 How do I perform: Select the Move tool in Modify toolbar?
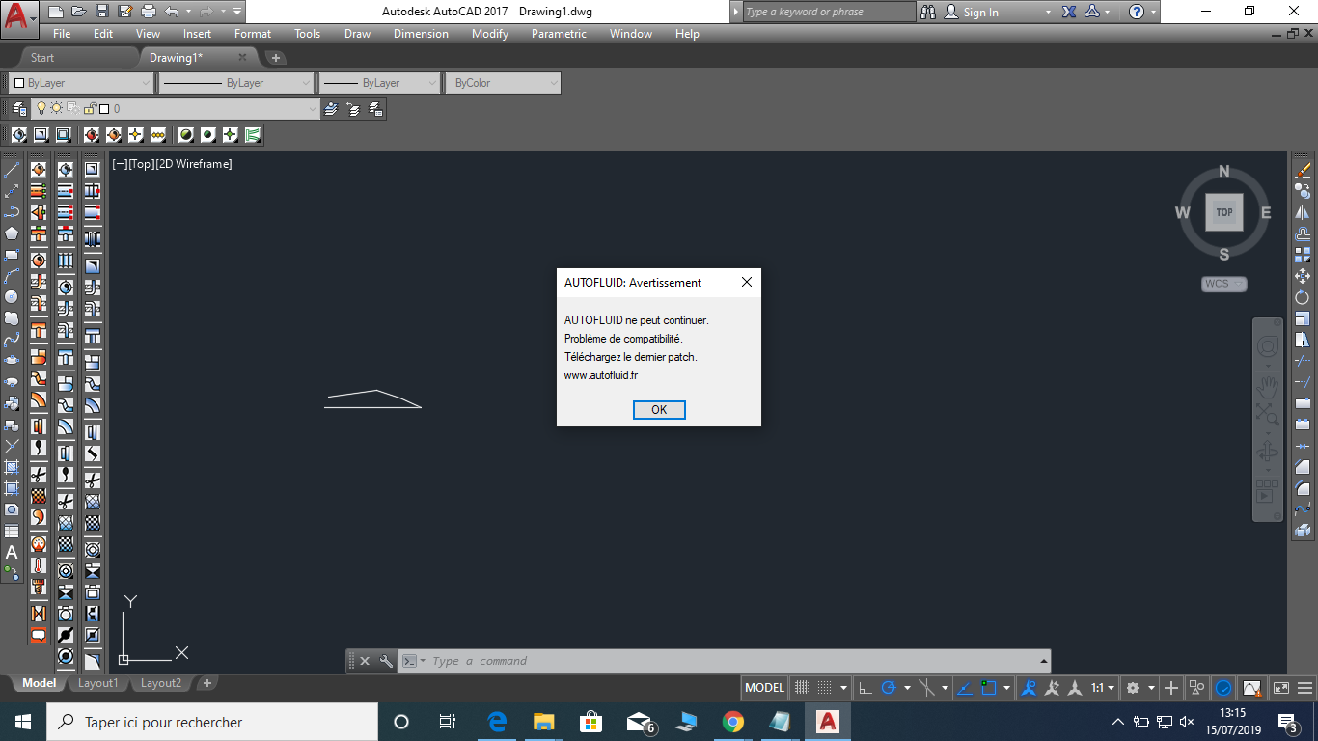(x=1303, y=276)
